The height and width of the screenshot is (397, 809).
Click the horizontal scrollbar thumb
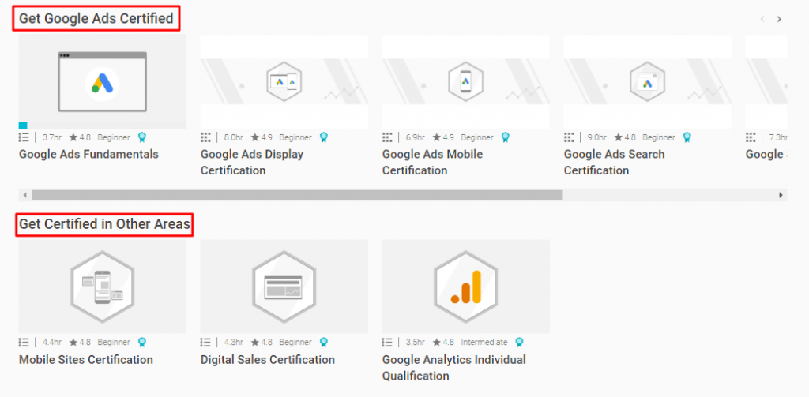pyautogui.click(x=297, y=195)
